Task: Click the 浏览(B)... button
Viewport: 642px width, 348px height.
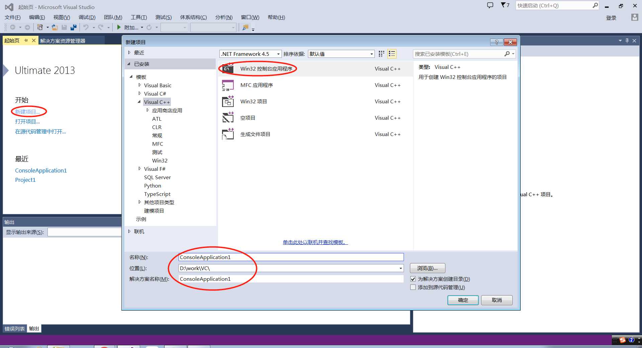Action: point(427,268)
